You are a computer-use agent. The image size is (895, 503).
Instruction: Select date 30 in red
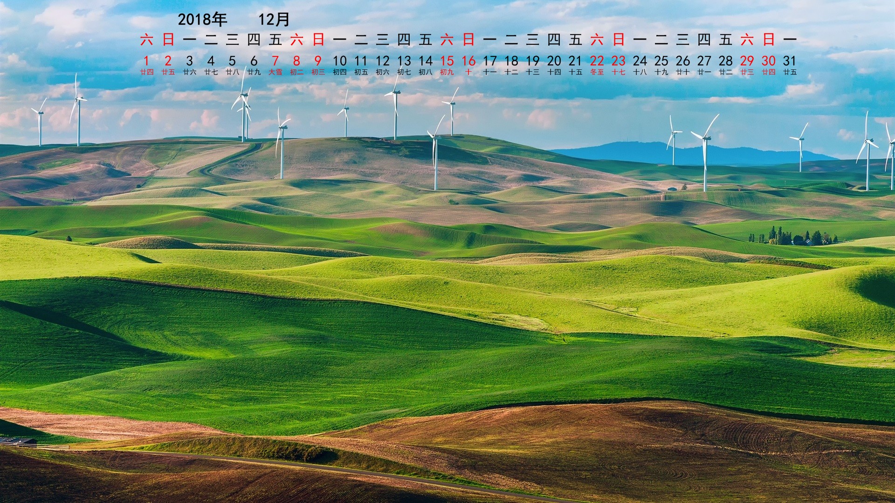pos(768,61)
